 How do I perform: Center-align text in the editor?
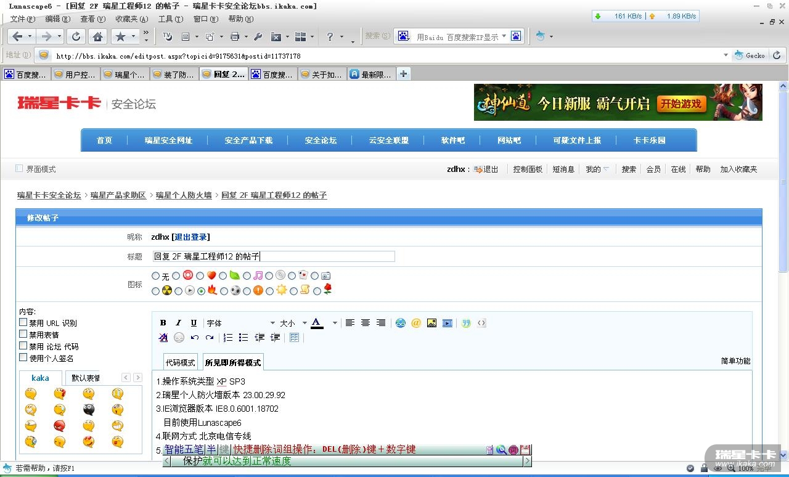tap(366, 323)
